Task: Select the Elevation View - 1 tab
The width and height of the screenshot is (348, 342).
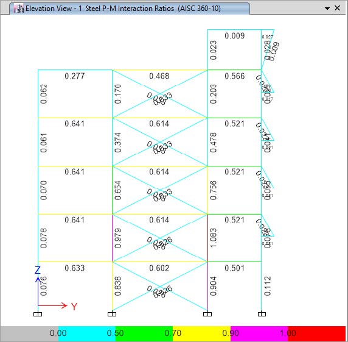Action: (130, 9)
